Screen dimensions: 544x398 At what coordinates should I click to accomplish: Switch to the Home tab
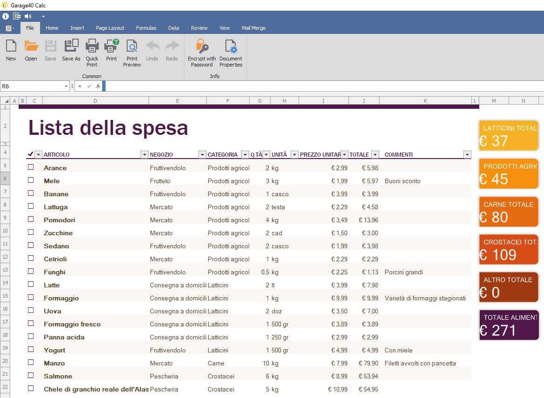[x=52, y=28]
